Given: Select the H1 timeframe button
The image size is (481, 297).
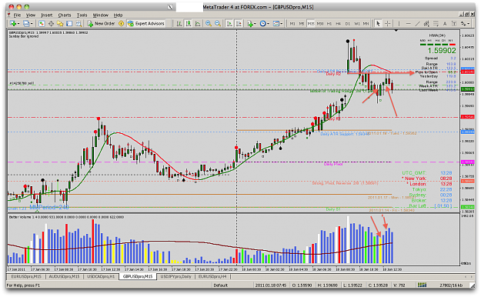Looking at the screenshot, I should 329,24.
